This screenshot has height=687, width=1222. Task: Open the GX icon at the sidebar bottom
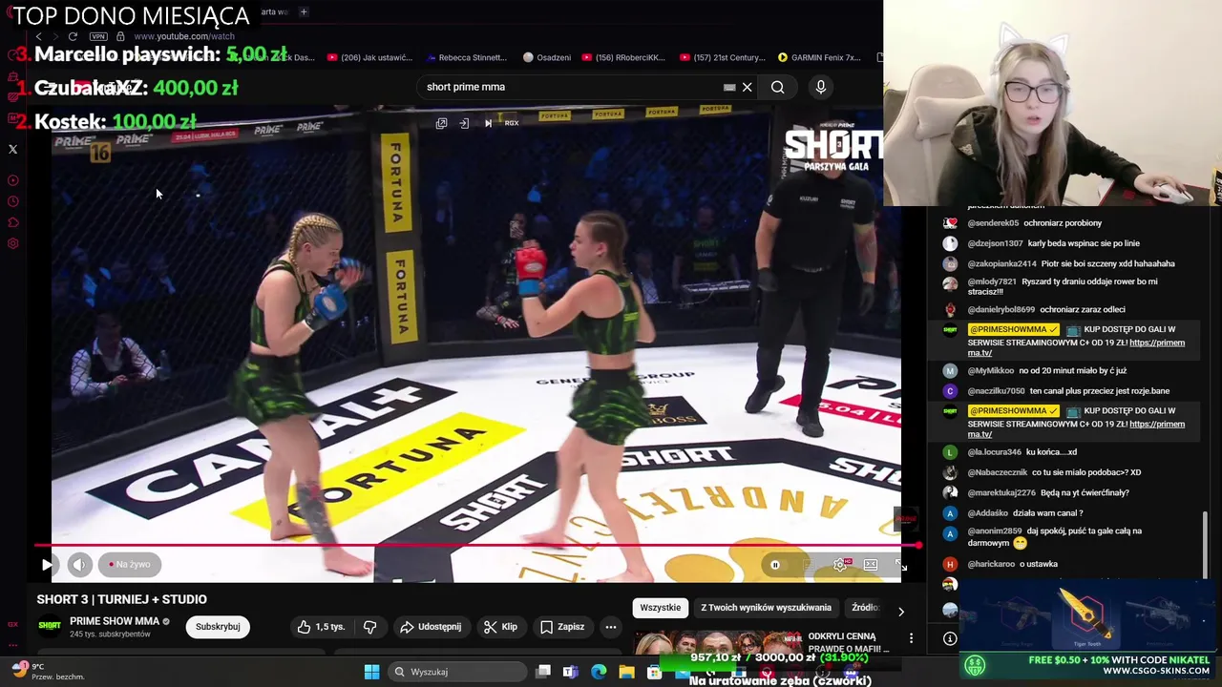pyautogui.click(x=12, y=624)
